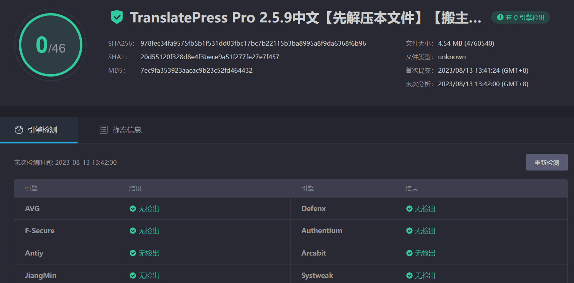This screenshot has width=574, height=283.
Task: Click 无检出 result in Defenx row
Action: [x=425, y=209]
